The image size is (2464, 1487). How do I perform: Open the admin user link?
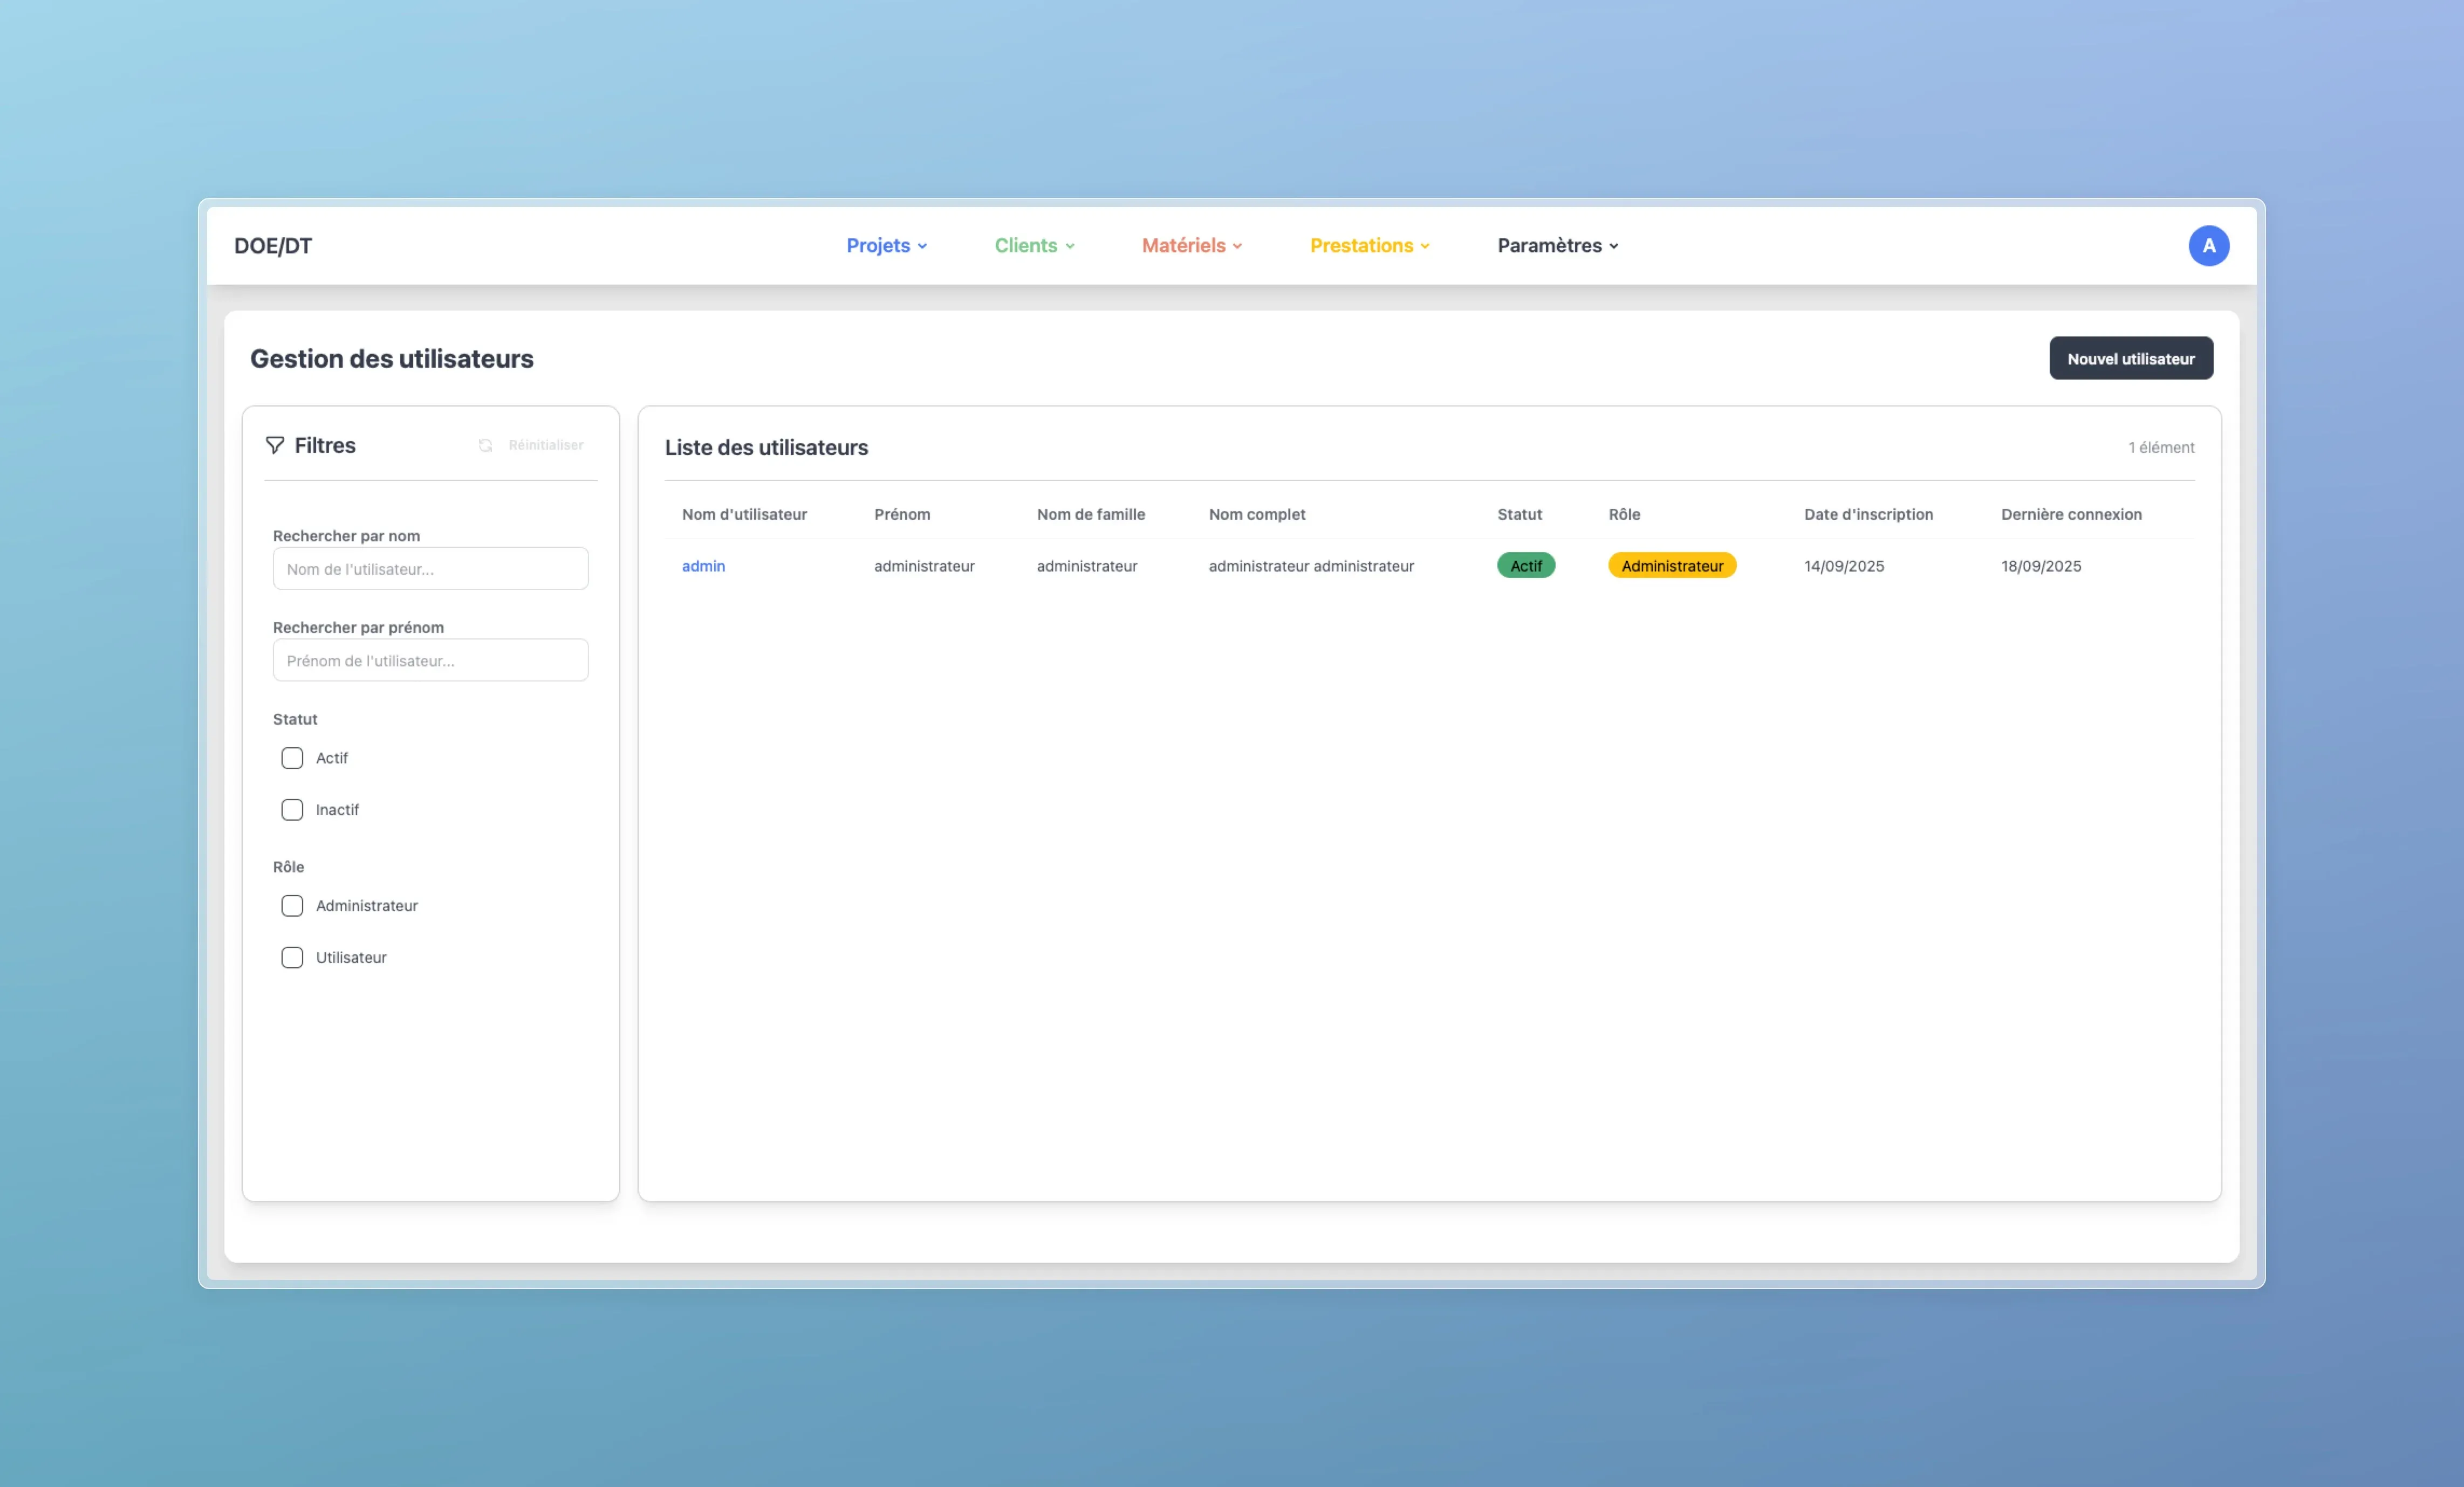(703, 566)
